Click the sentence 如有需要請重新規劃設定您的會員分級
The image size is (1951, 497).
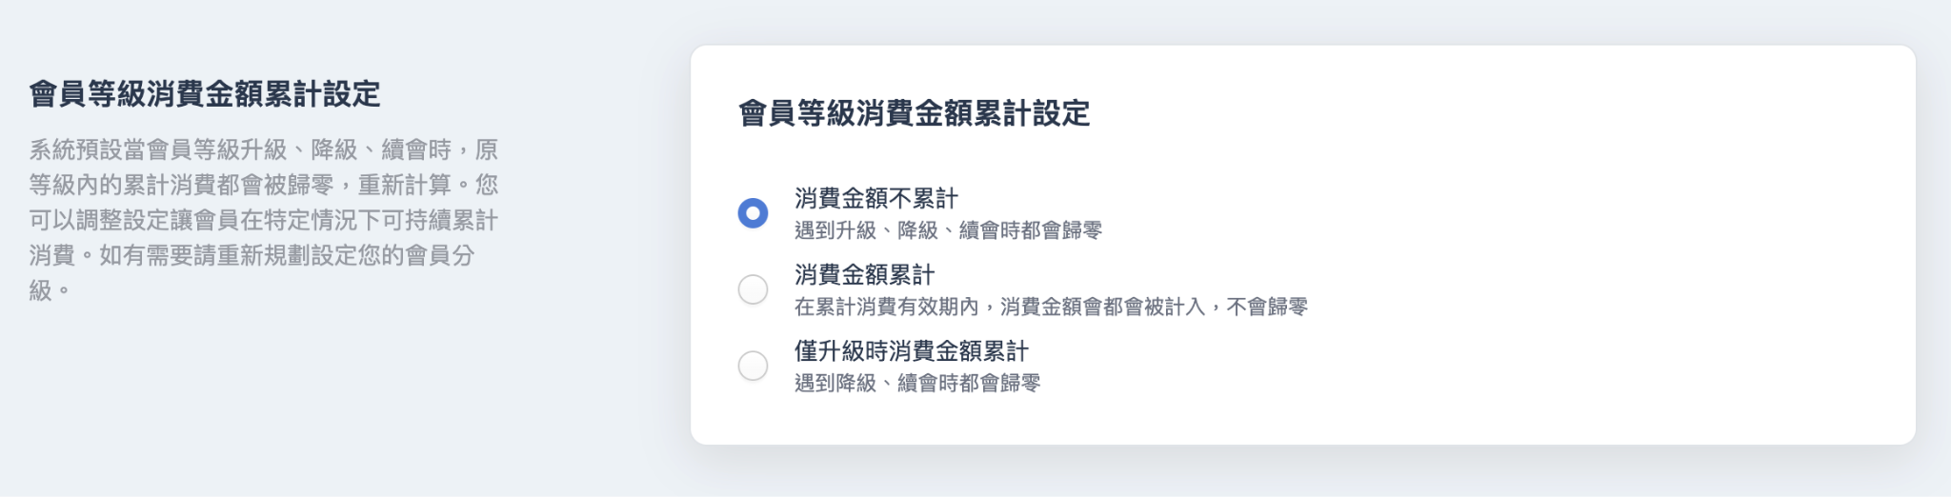286,255
